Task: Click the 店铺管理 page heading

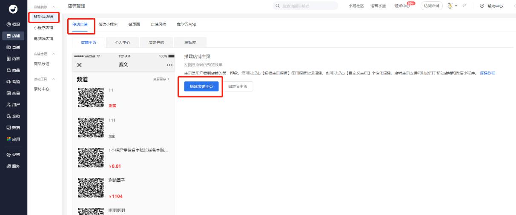Action: tap(77, 6)
